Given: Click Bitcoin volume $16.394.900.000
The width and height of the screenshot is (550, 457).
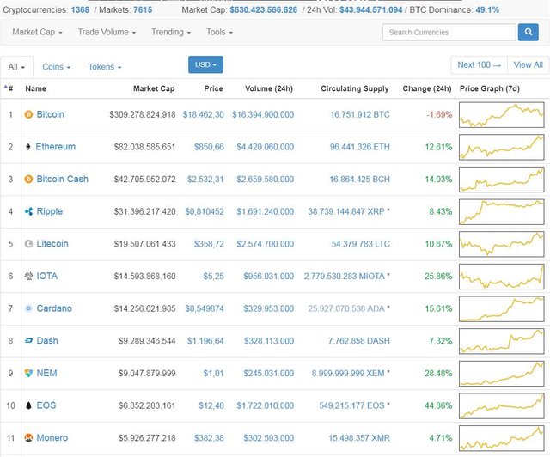Looking at the screenshot, I should (x=263, y=115).
